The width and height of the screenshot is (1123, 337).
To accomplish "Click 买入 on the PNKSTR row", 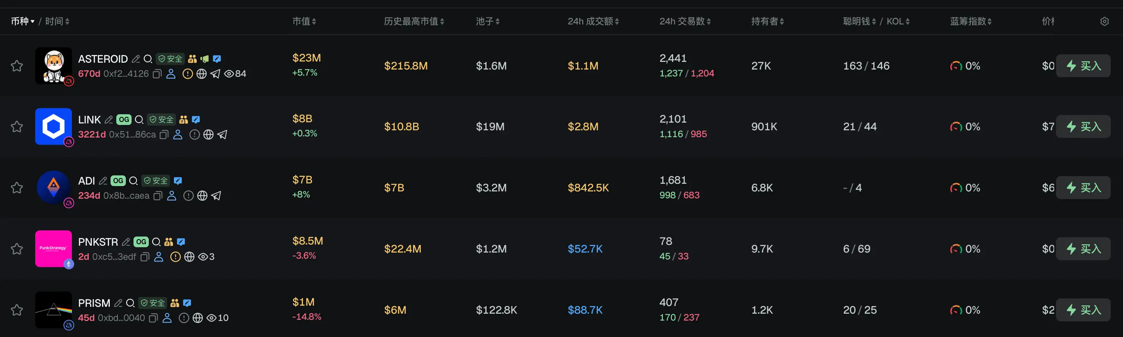I will click(x=1083, y=249).
